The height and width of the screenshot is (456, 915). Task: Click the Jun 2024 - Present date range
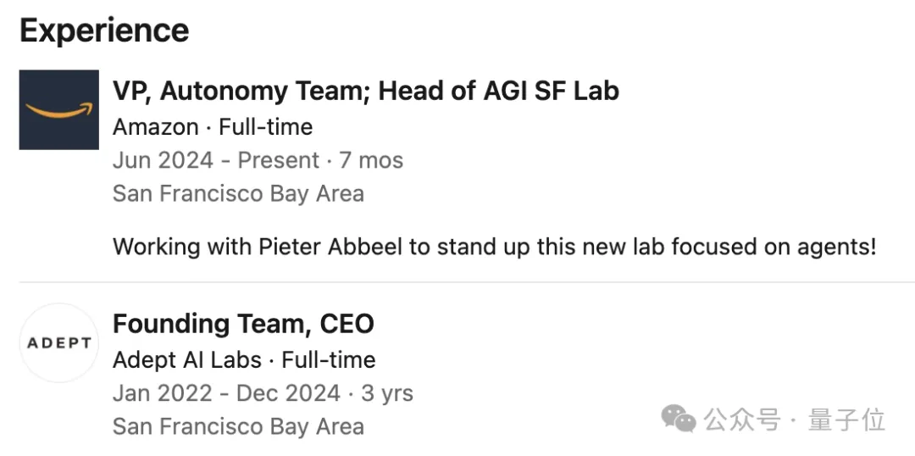click(216, 160)
